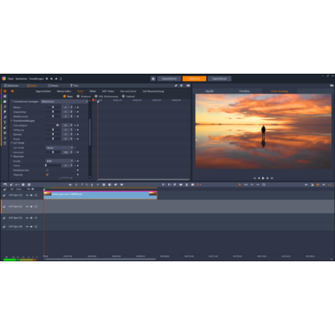Select the video clip on A/V Spur 1
This screenshot has height=335, width=335.
tap(100, 195)
